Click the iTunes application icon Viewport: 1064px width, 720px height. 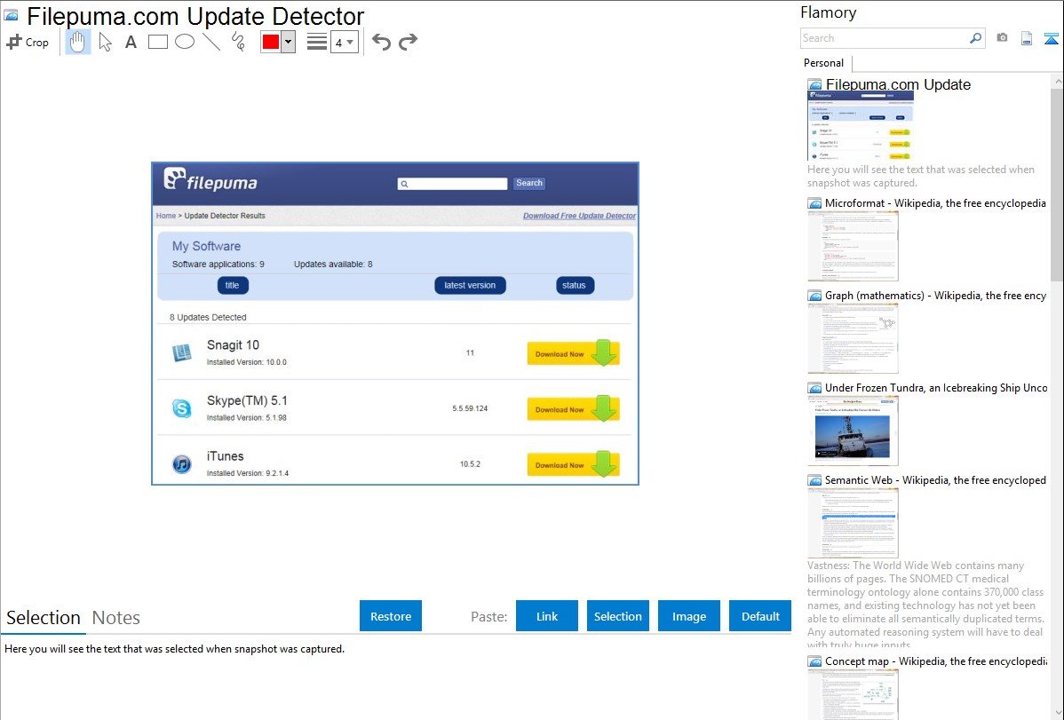(182, 464)
